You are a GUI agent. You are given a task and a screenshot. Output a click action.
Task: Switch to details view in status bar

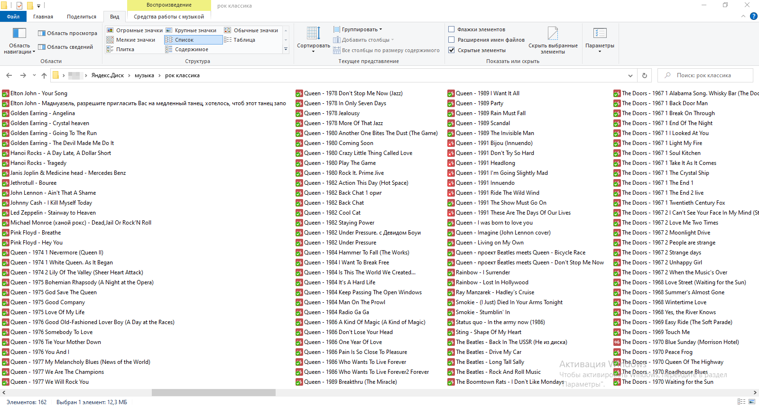[741, 402]
